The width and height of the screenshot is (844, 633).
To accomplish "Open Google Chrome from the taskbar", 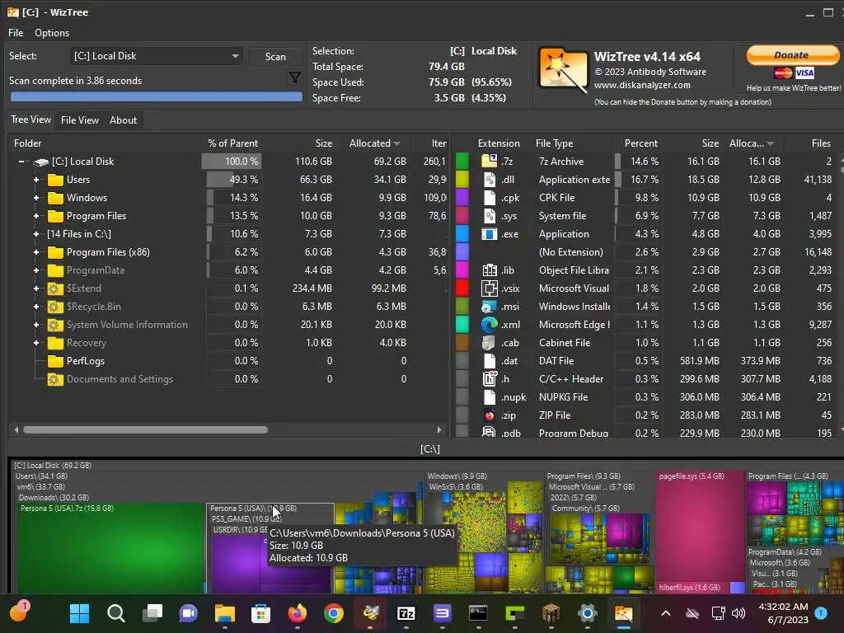I will coord(333,612).
